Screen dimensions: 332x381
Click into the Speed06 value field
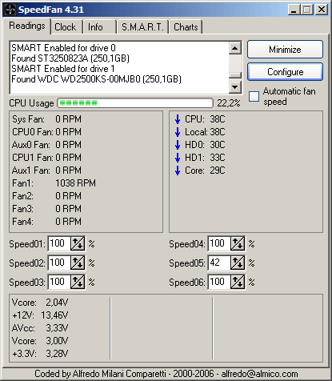point(219,282)
